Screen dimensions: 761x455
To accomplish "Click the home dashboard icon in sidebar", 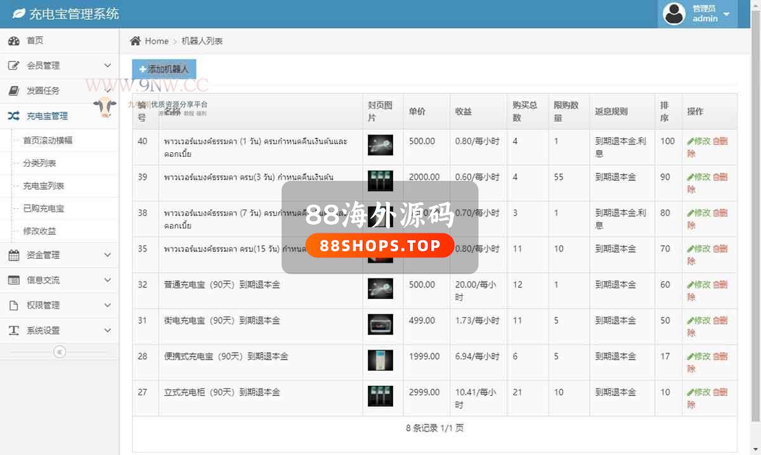I will pos(14,41).
